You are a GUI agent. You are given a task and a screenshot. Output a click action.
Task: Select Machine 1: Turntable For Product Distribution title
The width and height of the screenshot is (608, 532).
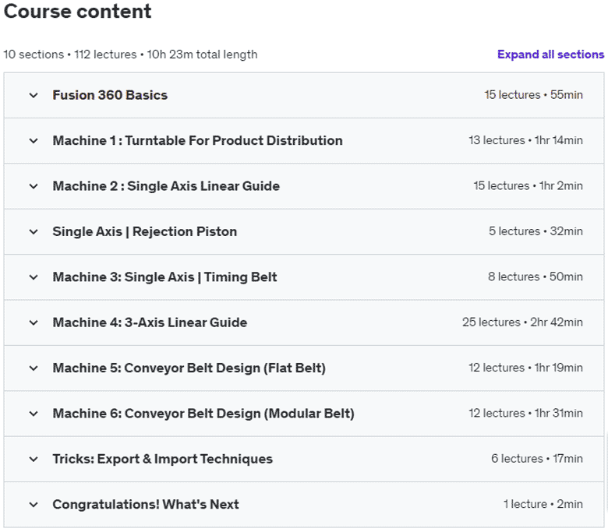click(x=197, y=141)
